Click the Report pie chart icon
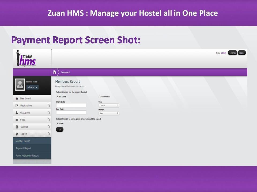 tap(17, 134)
